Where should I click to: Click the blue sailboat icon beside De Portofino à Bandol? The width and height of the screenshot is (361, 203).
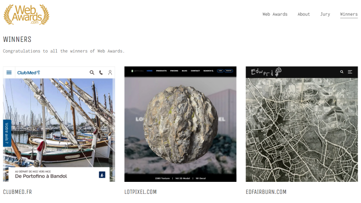102,175
